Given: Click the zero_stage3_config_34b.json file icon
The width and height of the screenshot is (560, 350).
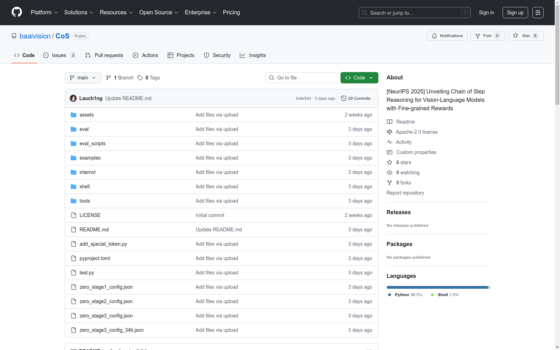Looking at the screenshot, I should [x=73, y=330].
